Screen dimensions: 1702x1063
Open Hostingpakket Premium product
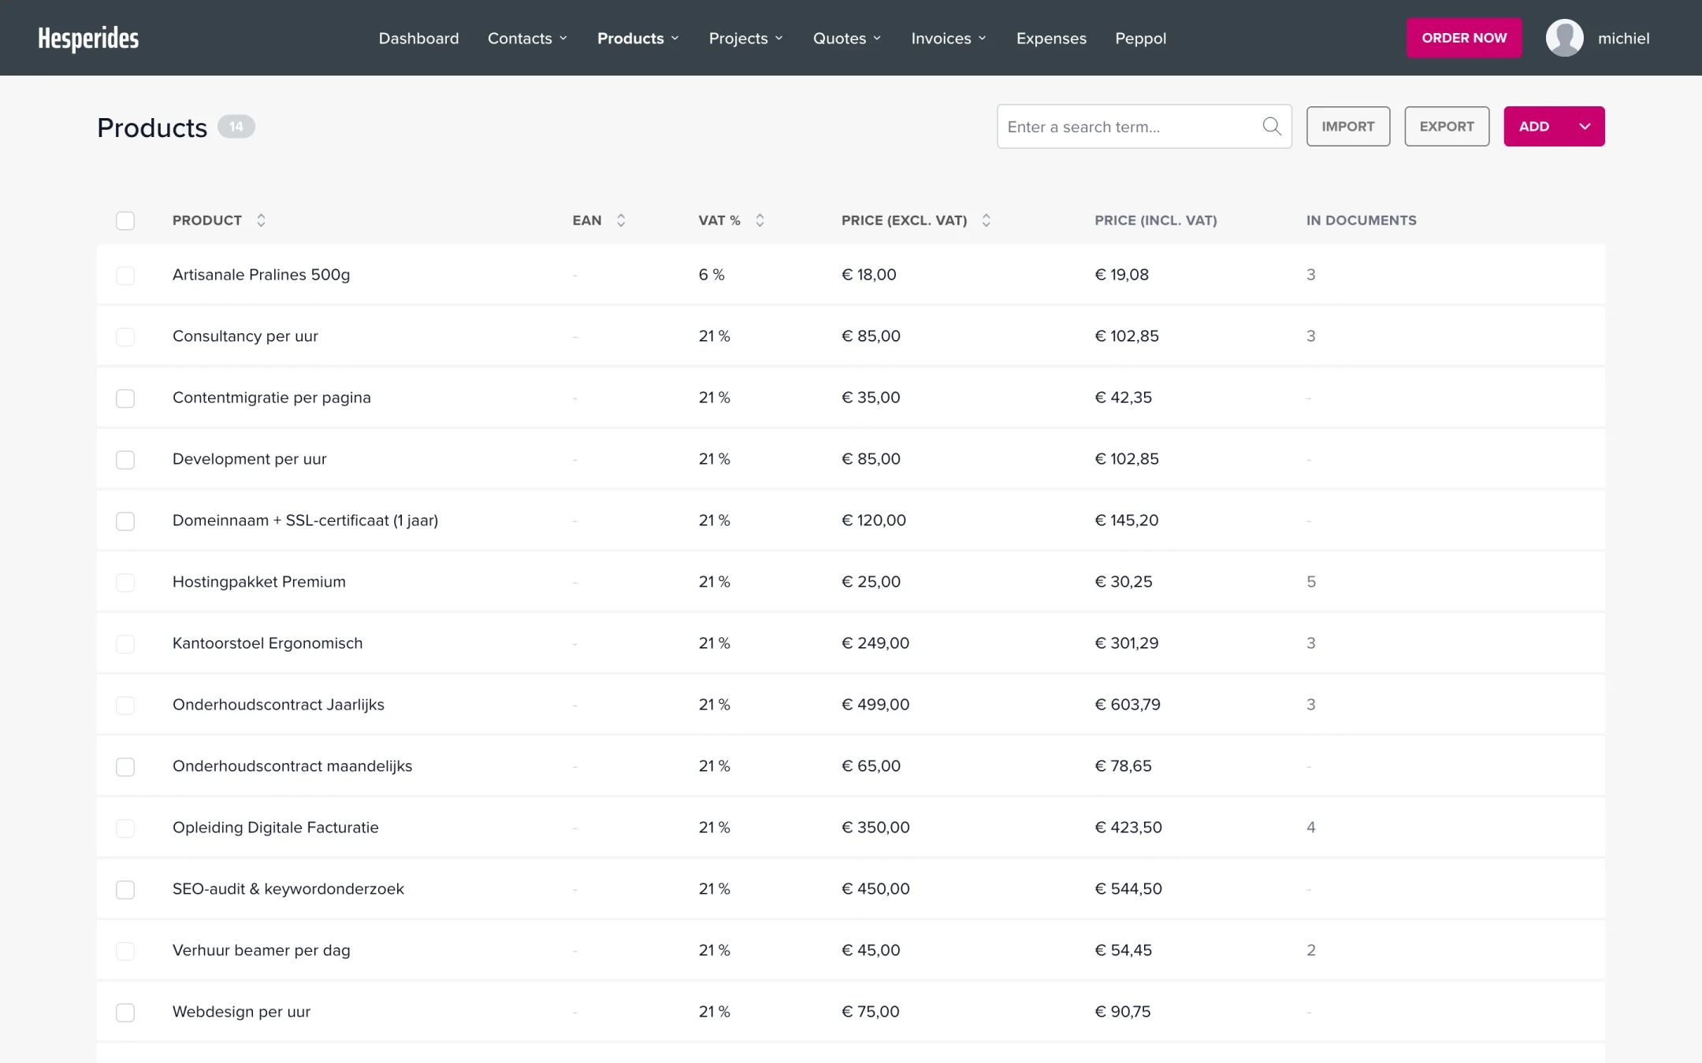pos(258,582)
